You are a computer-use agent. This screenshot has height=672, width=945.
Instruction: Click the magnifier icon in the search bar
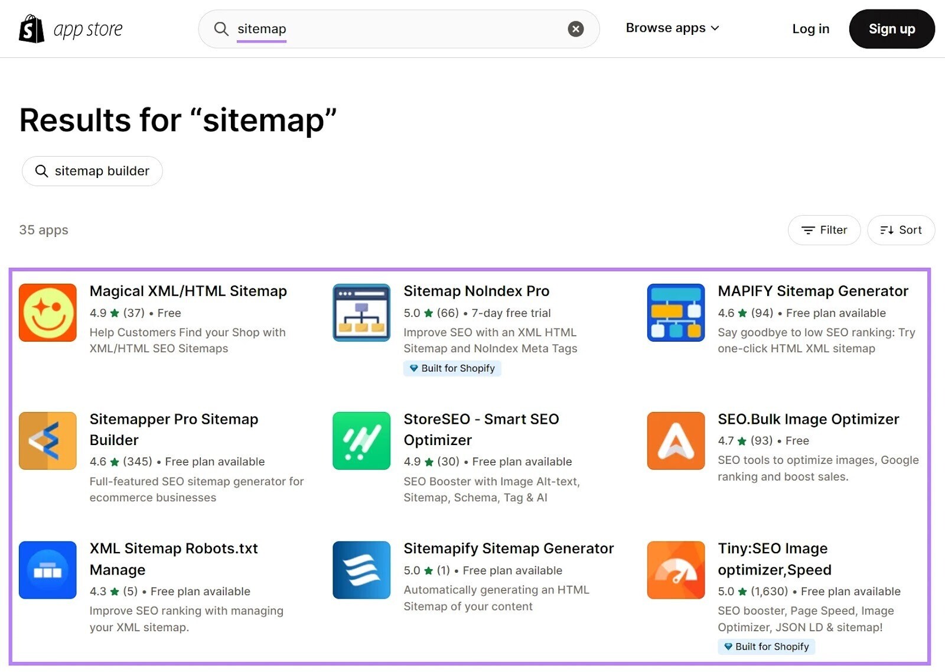[221, 28]
